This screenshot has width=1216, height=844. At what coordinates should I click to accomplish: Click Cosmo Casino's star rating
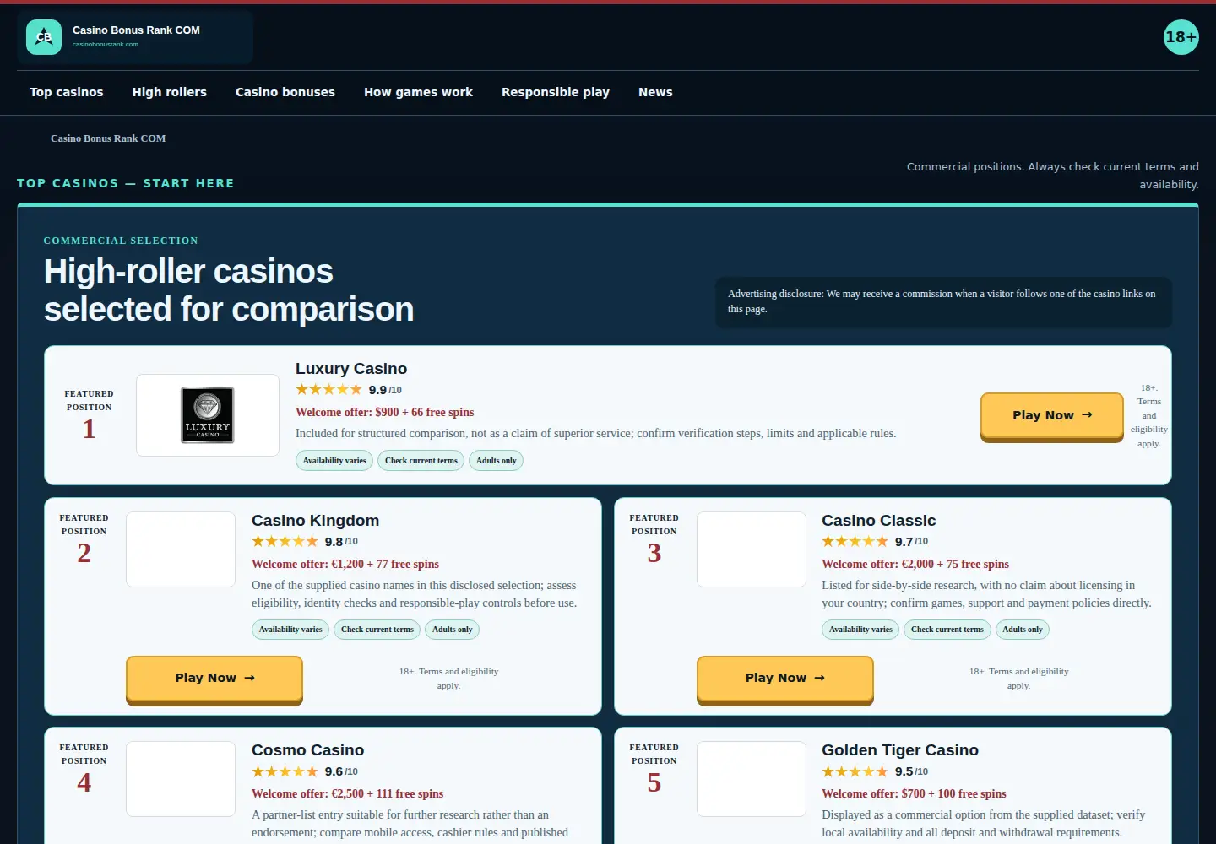(285, 771)
